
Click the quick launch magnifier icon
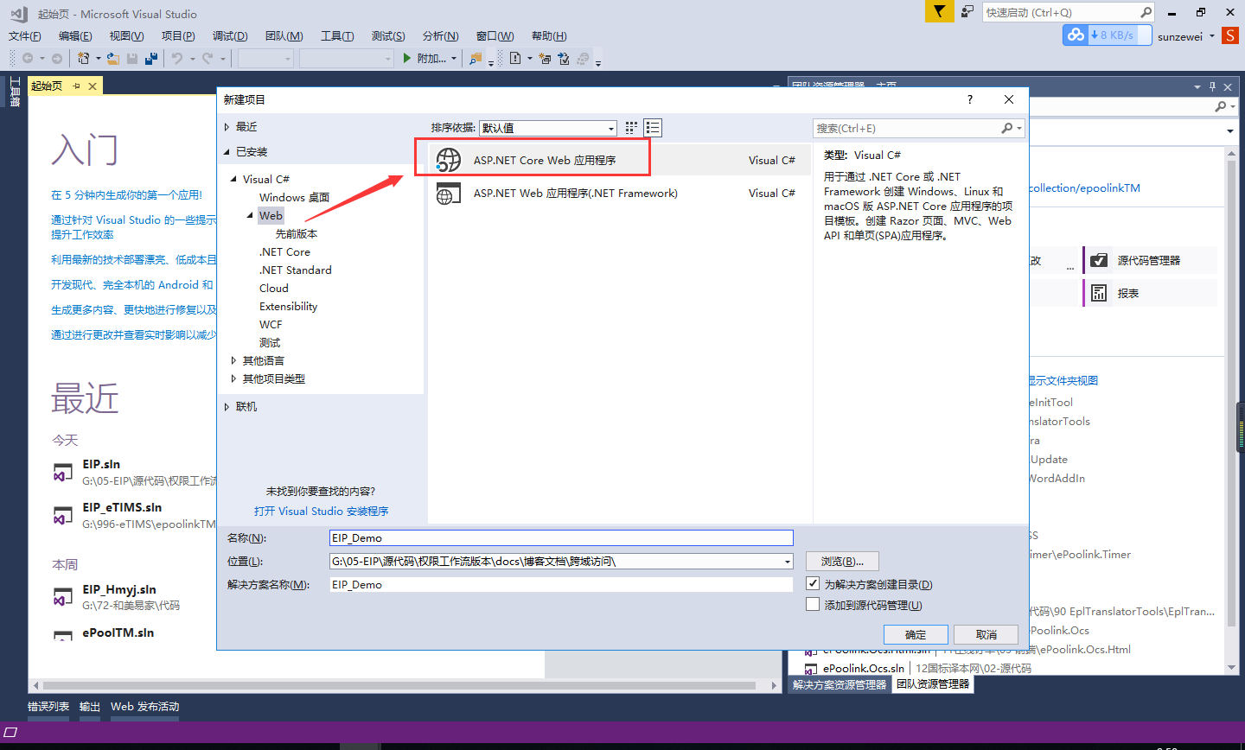pos(1146,12)
